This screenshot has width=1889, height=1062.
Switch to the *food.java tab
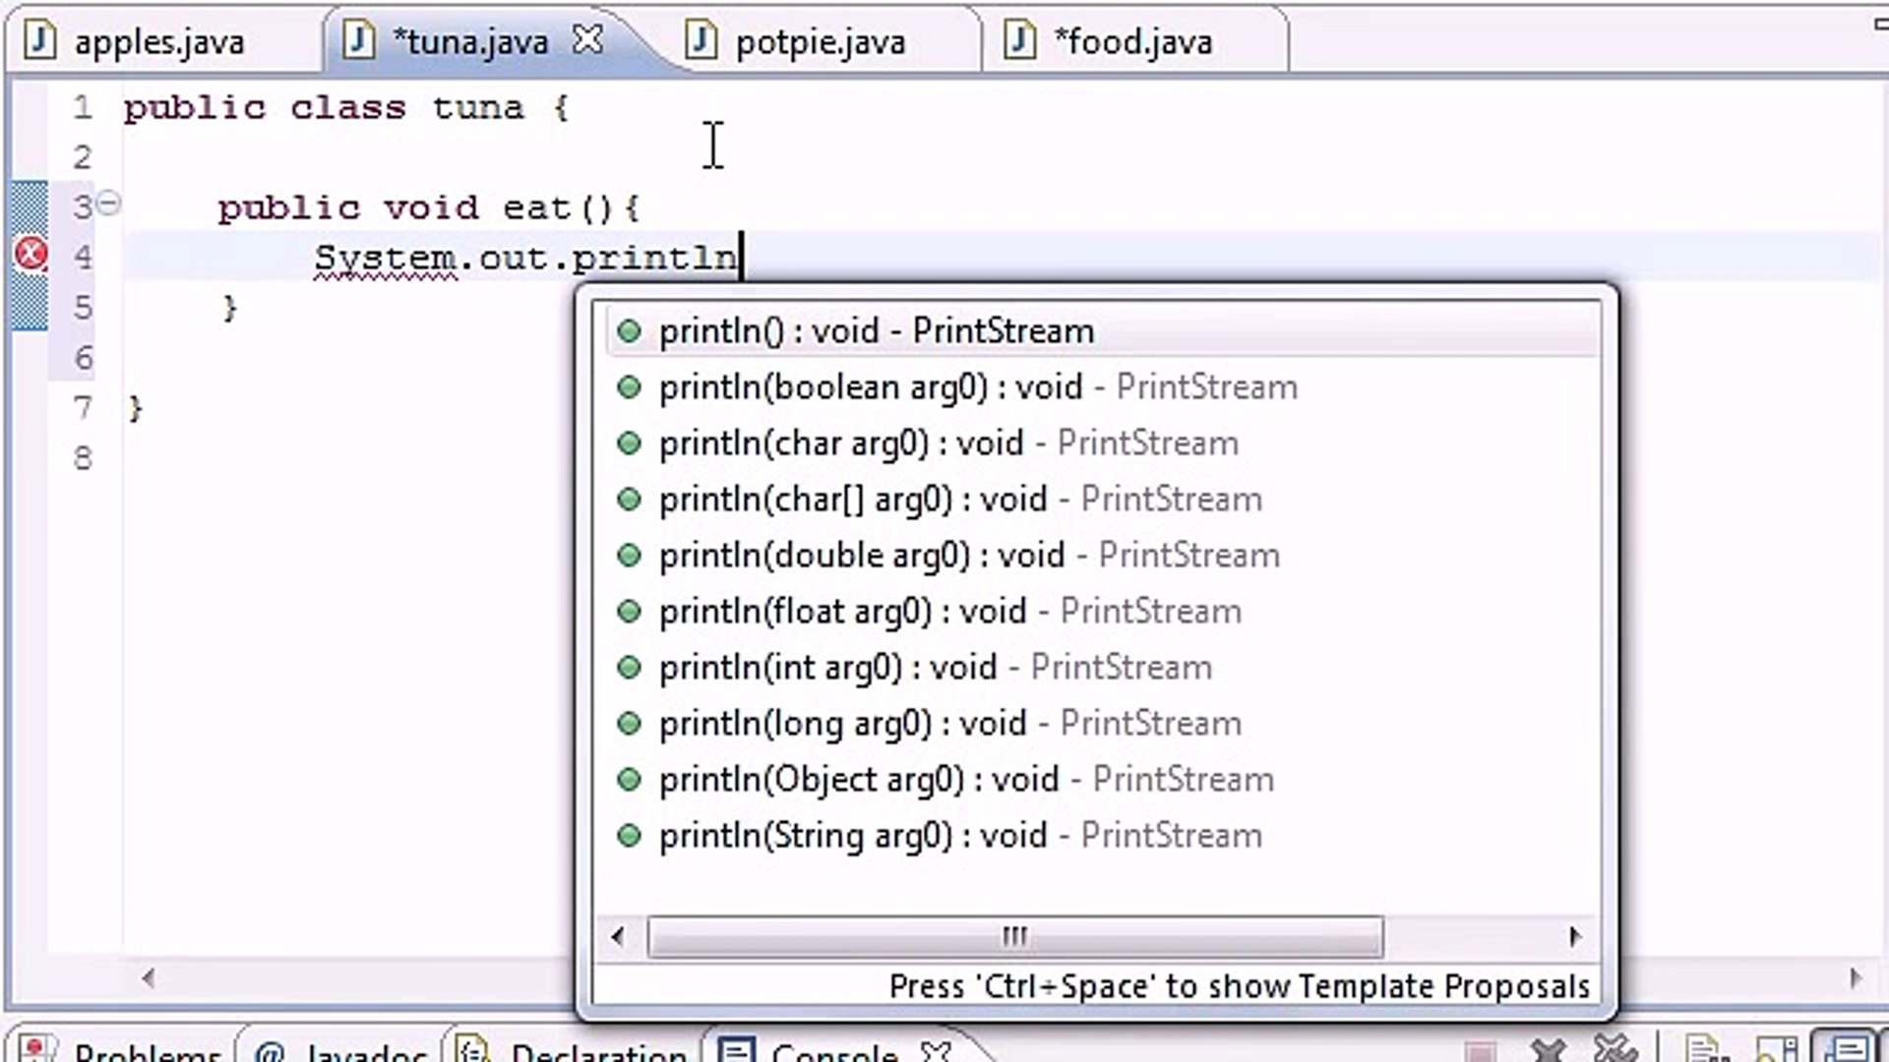(1133, 40)
